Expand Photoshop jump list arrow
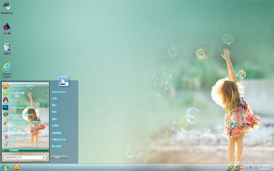 46,107
